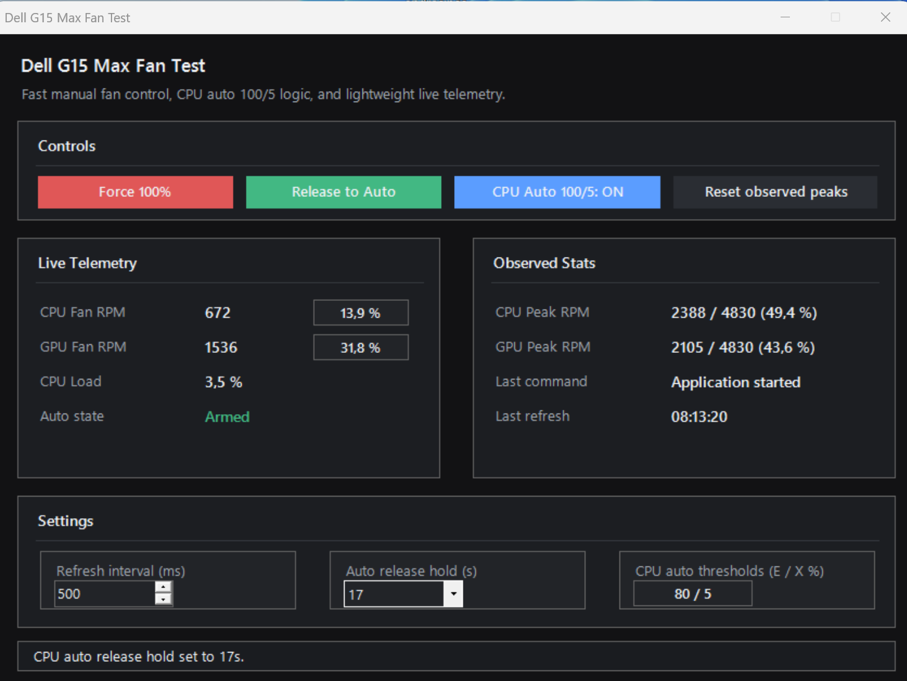
Task: Increase Refresh interval with the up arrow
Action: [x=163, y=587]
